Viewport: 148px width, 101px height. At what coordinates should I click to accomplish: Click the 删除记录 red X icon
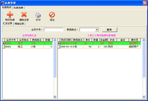coord(24,15)
